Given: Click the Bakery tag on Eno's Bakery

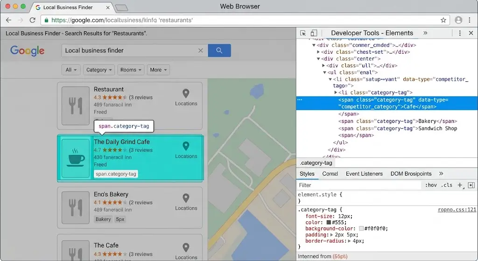Looking at the screenshot, I should [103, 219].
